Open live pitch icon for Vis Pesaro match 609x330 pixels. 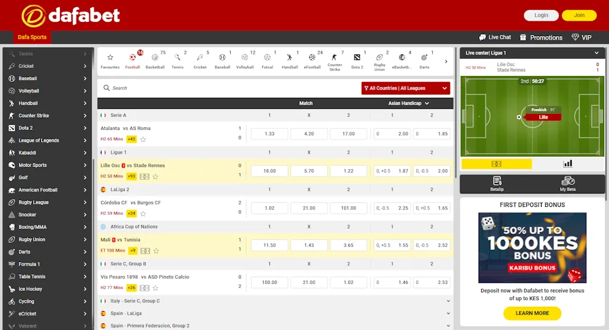point(144,288)
